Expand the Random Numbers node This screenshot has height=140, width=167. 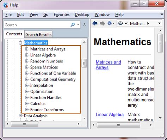point(27,61)
